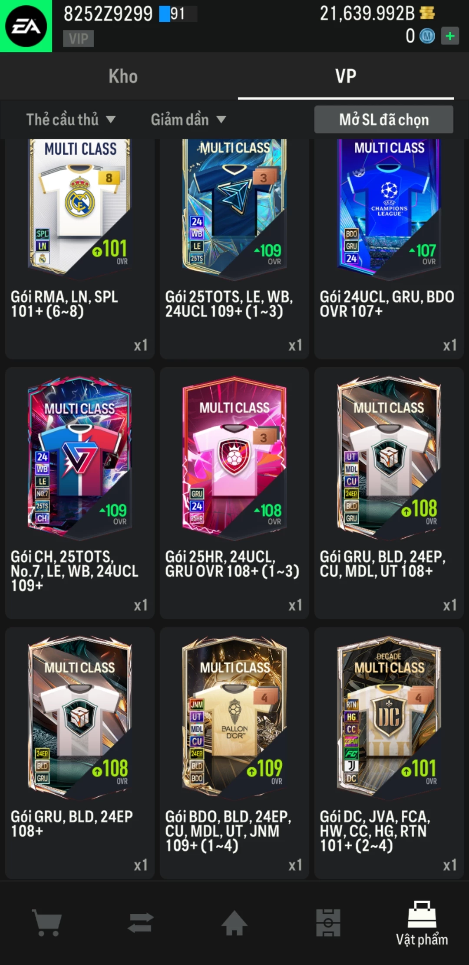Screen dimensions: 469x965
Task: Add M currency with the green plus icon
Action: pyautogui.click(x=450, y=36)
